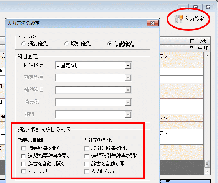Viewport: 218px width, 183px height.
Task: Click the scrollbar up arrow in the grid
Action: 207,56
